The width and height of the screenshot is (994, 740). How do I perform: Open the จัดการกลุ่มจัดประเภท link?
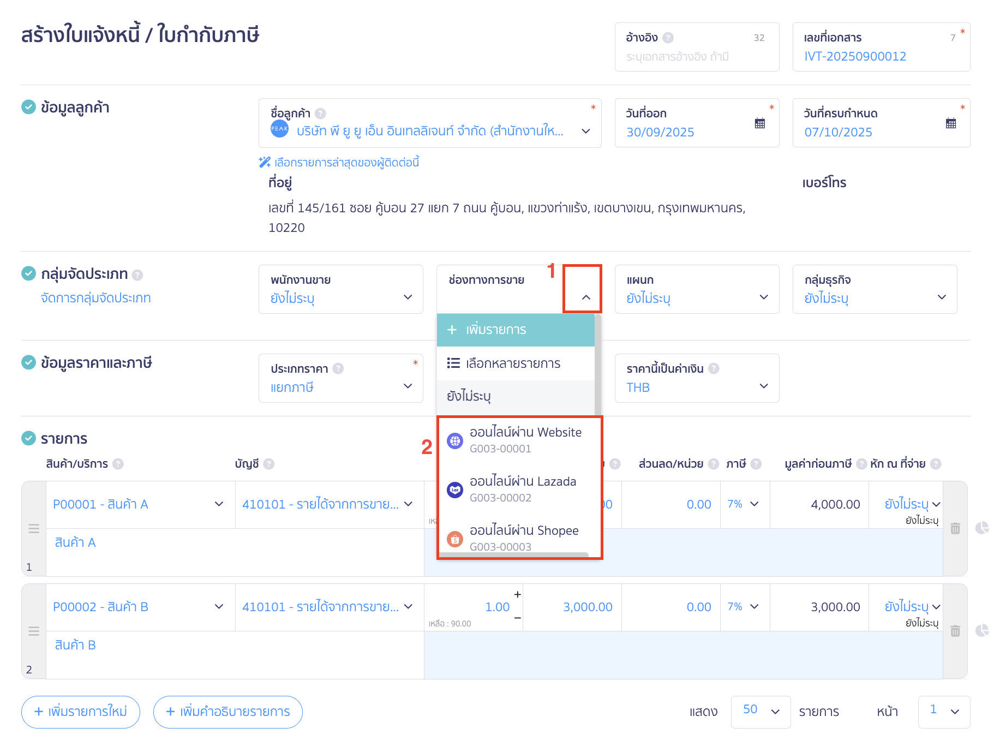pyautogui.click(x=96, y=298)
